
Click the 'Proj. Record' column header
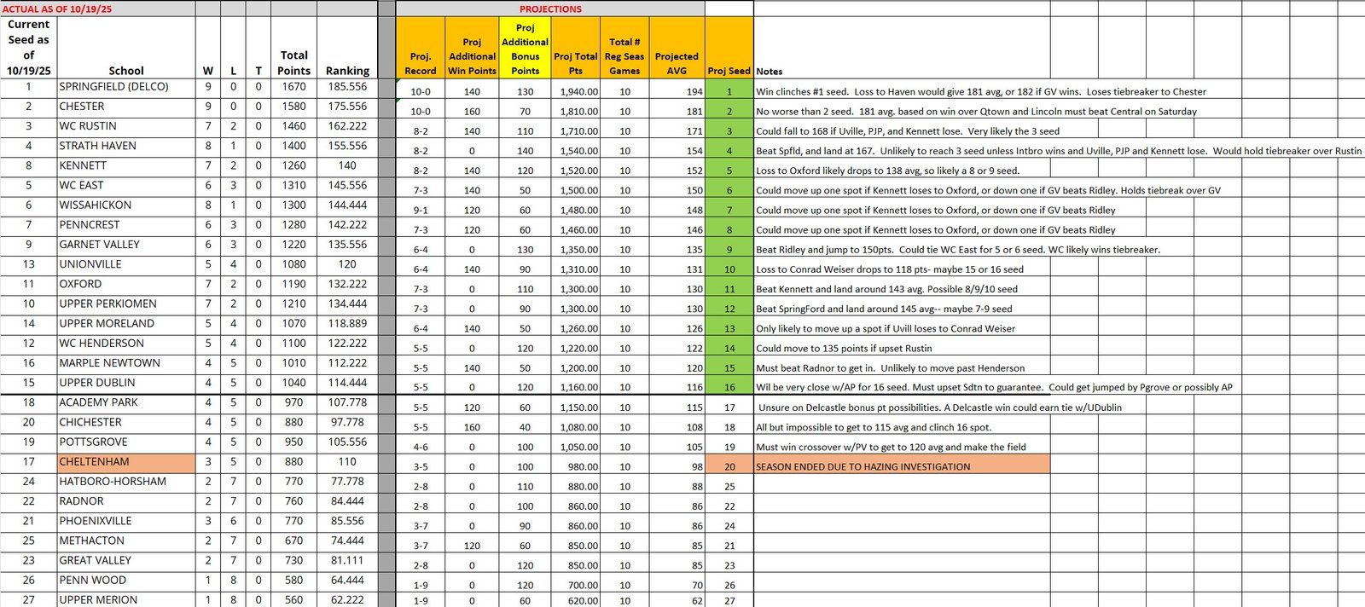421,63
